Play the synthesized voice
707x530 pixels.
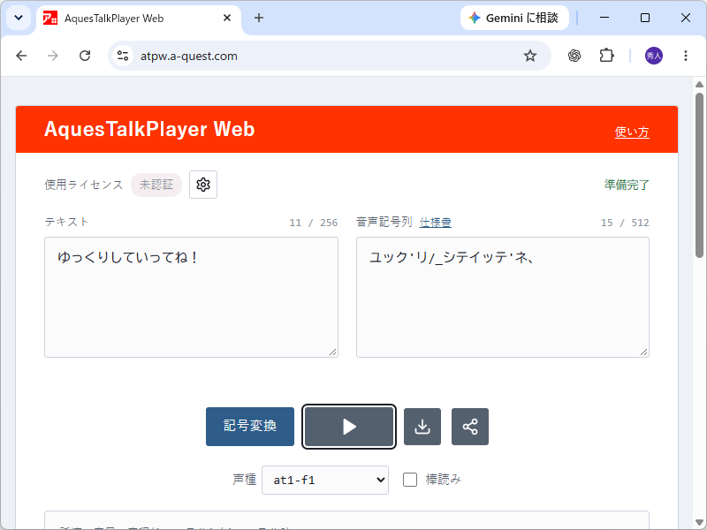(x=349, y=427)
